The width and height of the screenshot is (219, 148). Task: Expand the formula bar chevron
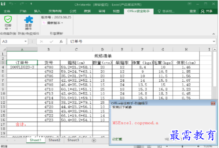pyautogui.click(x=214, y=41)
